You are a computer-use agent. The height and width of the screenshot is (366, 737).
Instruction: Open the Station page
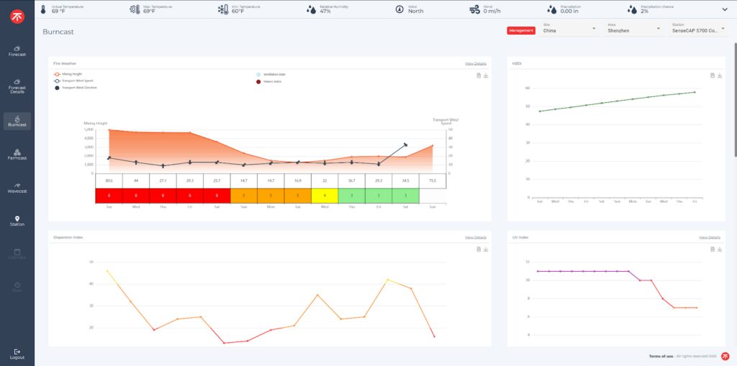click(x=17, y=221)
